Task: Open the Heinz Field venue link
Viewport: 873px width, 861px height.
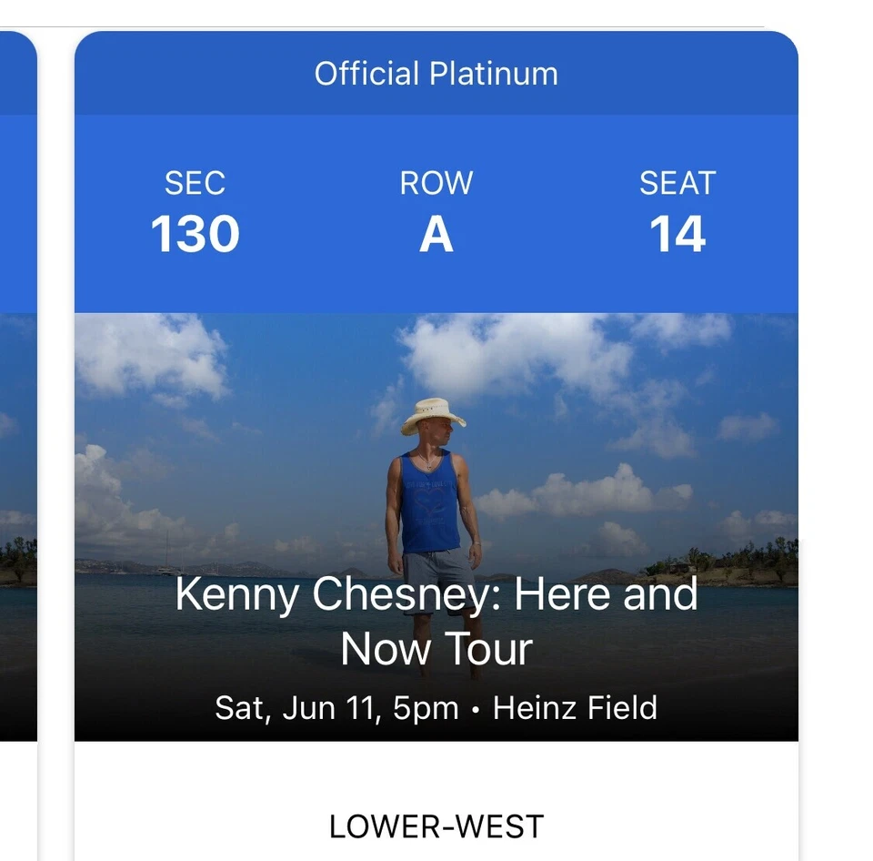Action: [575, 707]
